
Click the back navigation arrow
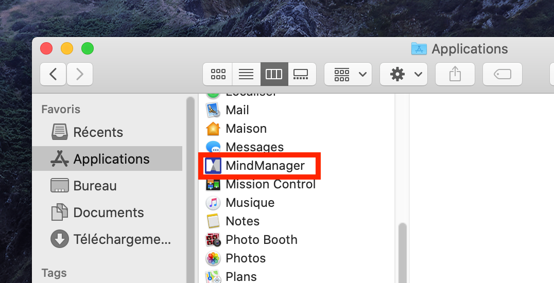pos(54,75)
